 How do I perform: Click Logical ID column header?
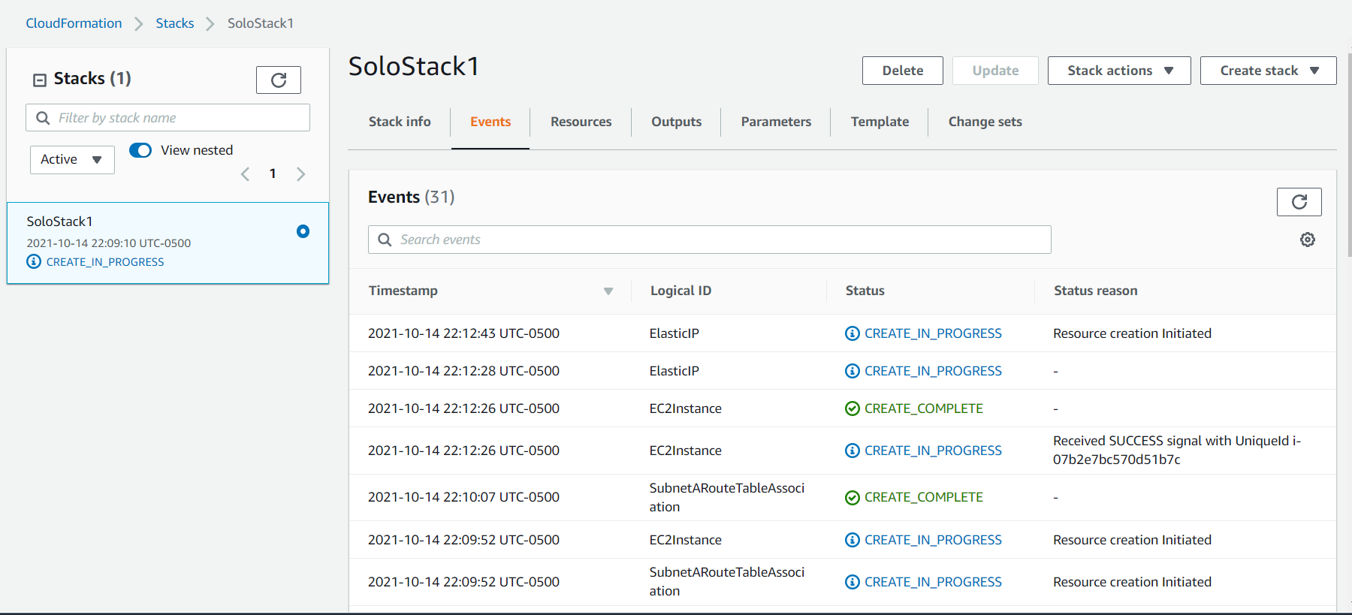click(x=681, y=291)
